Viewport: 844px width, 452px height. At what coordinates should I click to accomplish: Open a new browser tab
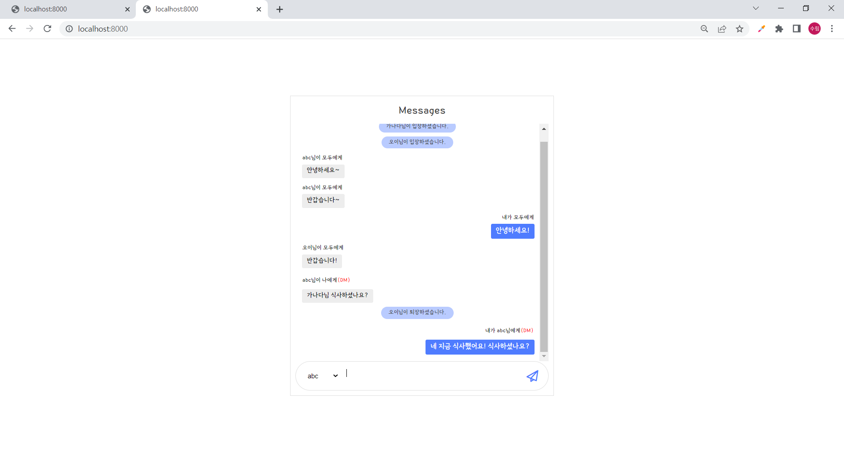click(x=280, y=9)
